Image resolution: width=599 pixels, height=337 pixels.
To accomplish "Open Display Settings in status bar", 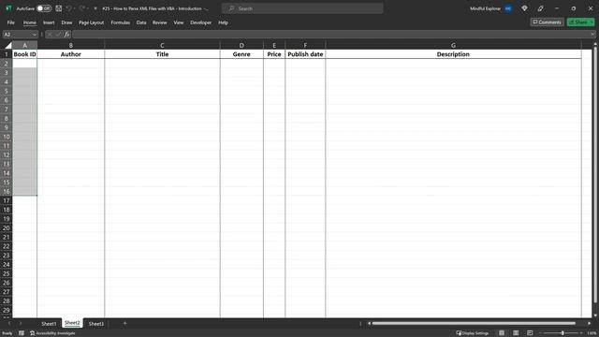I will pos(473,333).
